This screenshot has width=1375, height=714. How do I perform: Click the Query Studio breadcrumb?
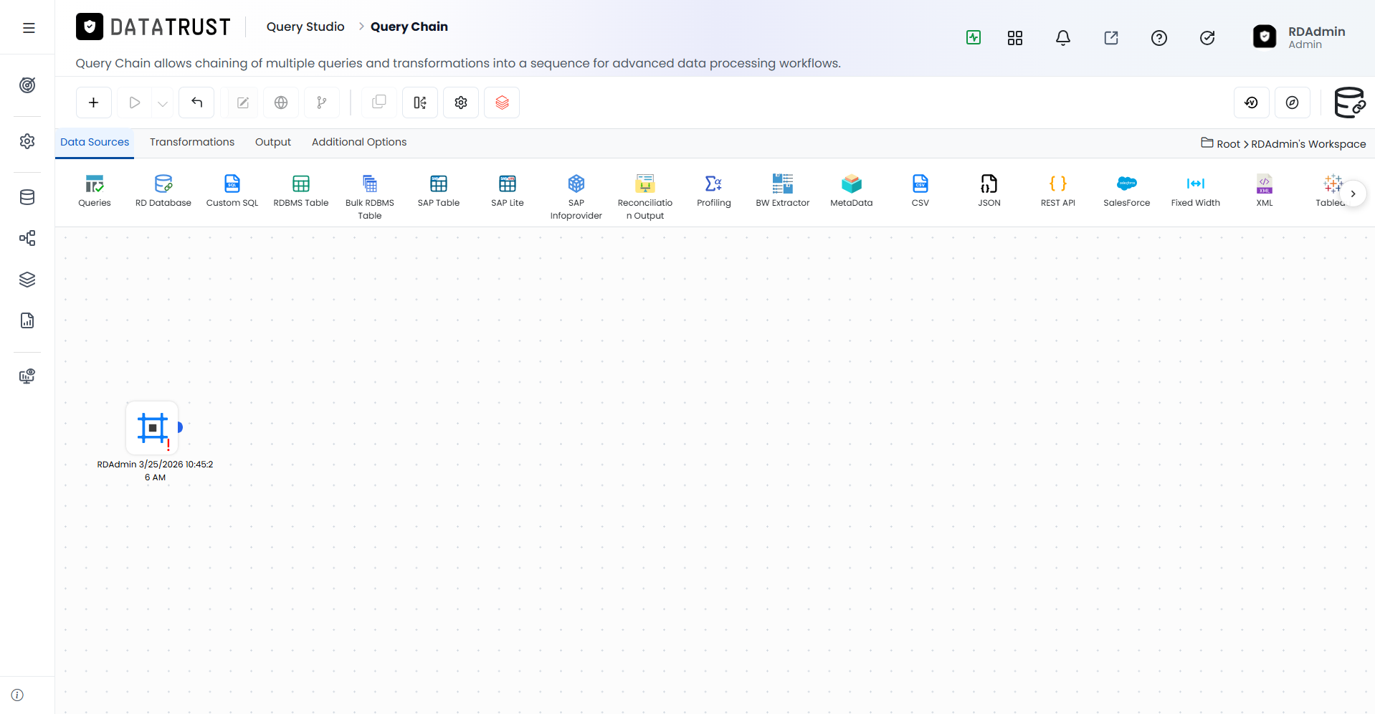(x=305, y=27)
